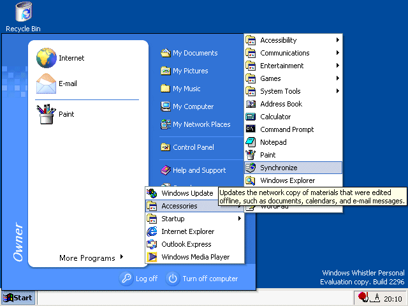
Task: Open Control Panel link
Action: 193,147
